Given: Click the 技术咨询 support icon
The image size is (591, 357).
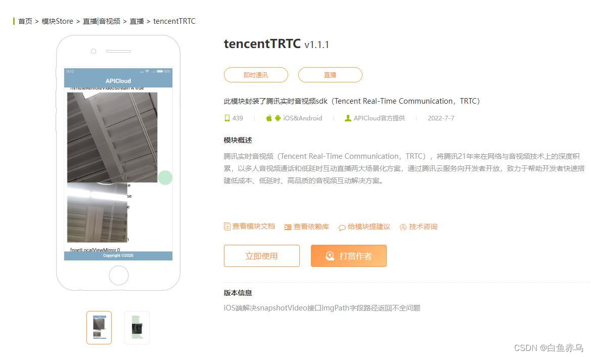Looking at the screenshot, I should (x=403, y=228).
